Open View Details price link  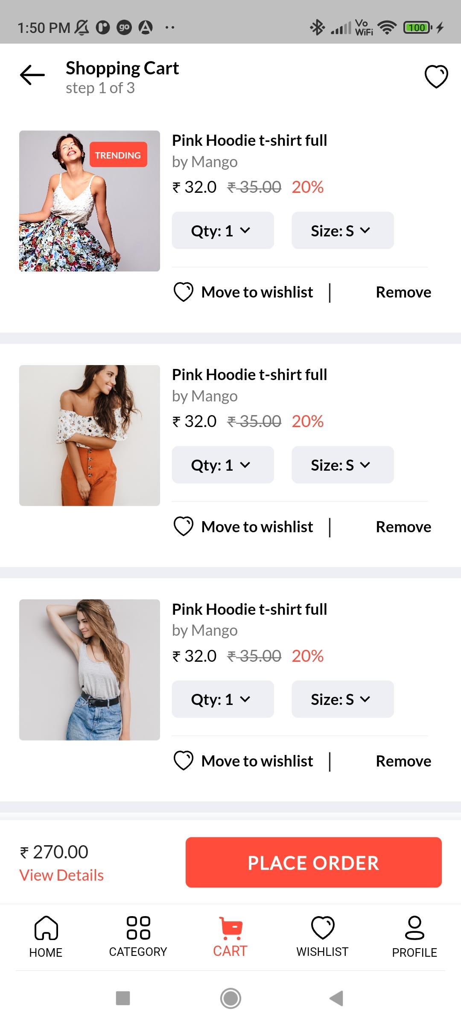pyautogui.click(x=61, y=875)
